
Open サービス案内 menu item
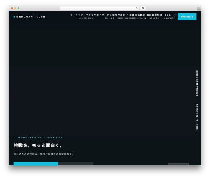click(109, 16)
